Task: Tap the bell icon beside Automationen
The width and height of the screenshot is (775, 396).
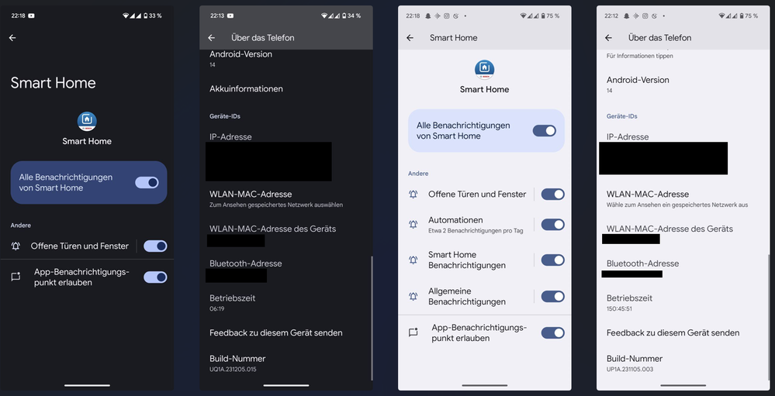Action: [413, 225]
